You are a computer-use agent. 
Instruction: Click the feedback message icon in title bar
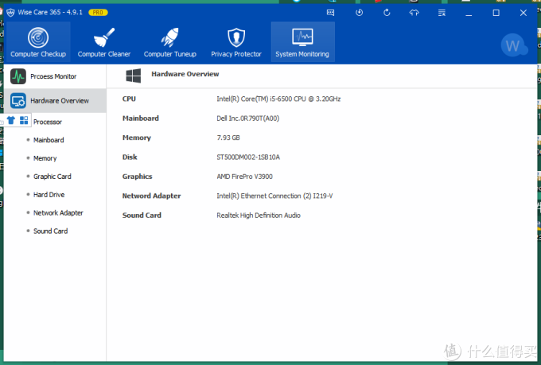pos(330,13)
